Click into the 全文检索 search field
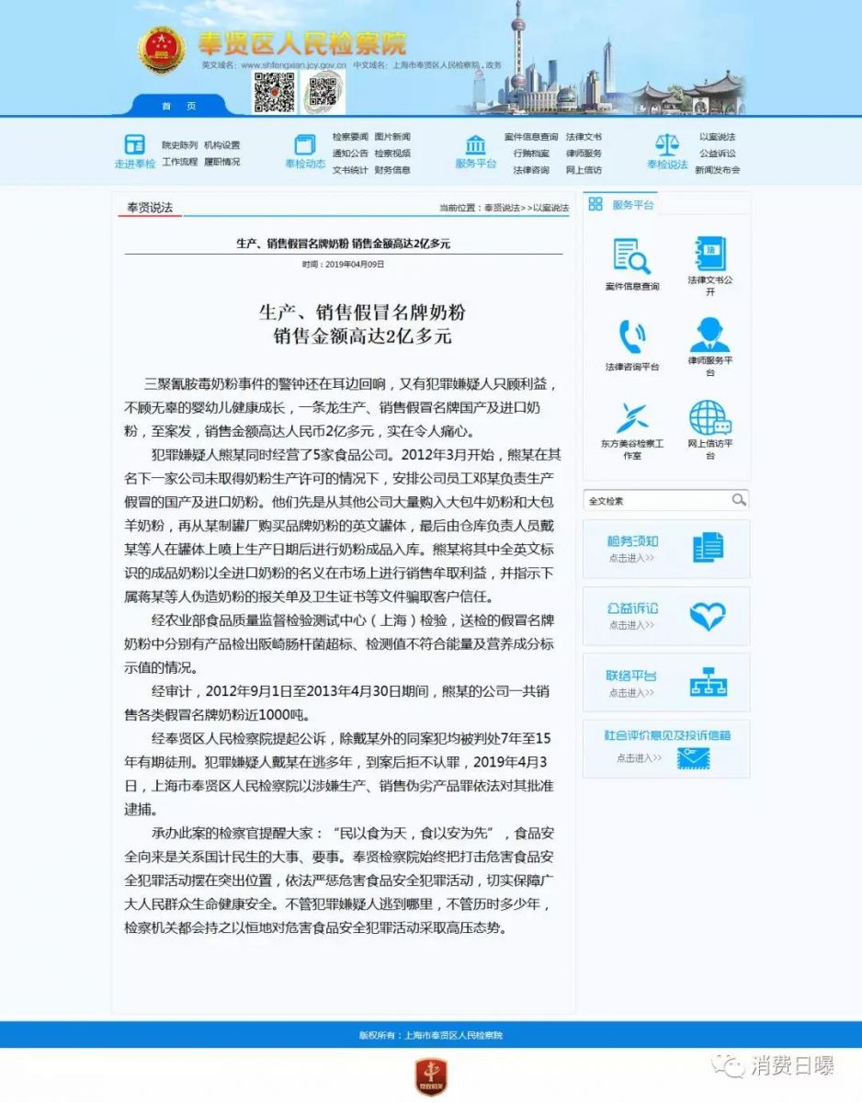This screenshot has height=1103, width=862. pyautogui.click(x=657, y=500)
